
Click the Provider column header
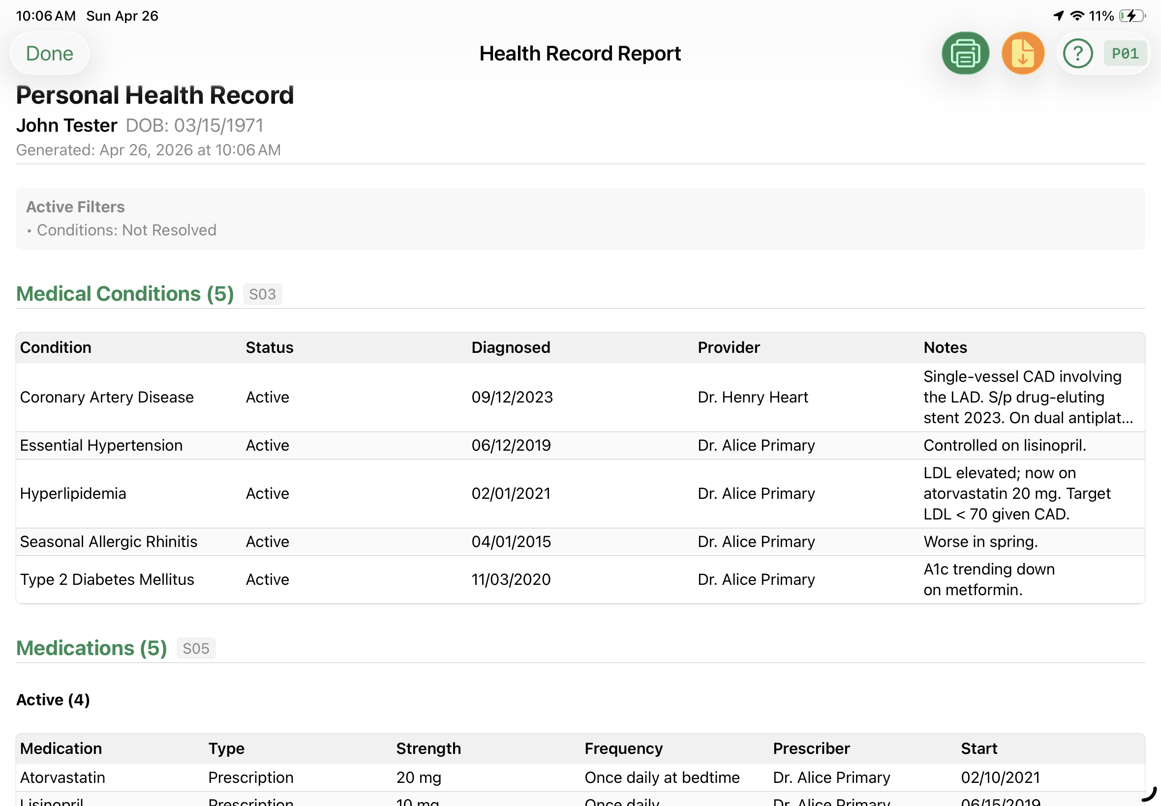[729, 347]
